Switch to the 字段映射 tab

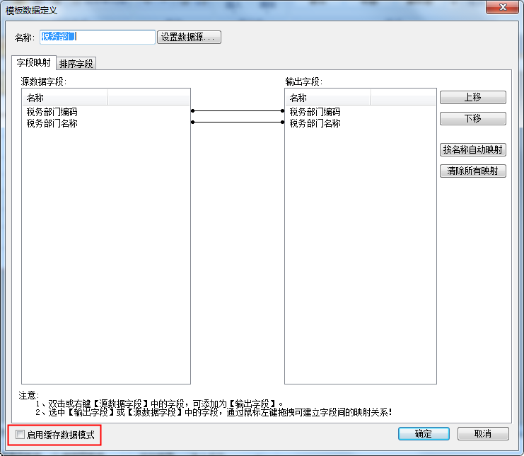coord(33,63)
